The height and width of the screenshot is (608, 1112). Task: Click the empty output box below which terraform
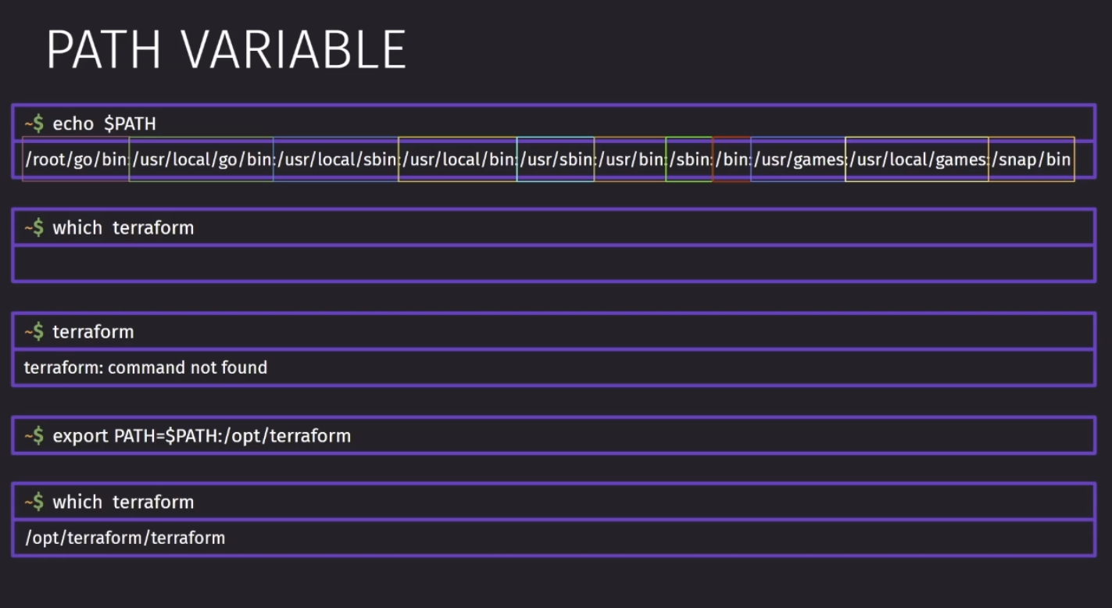pyautogui.click(x=553, y=263)
